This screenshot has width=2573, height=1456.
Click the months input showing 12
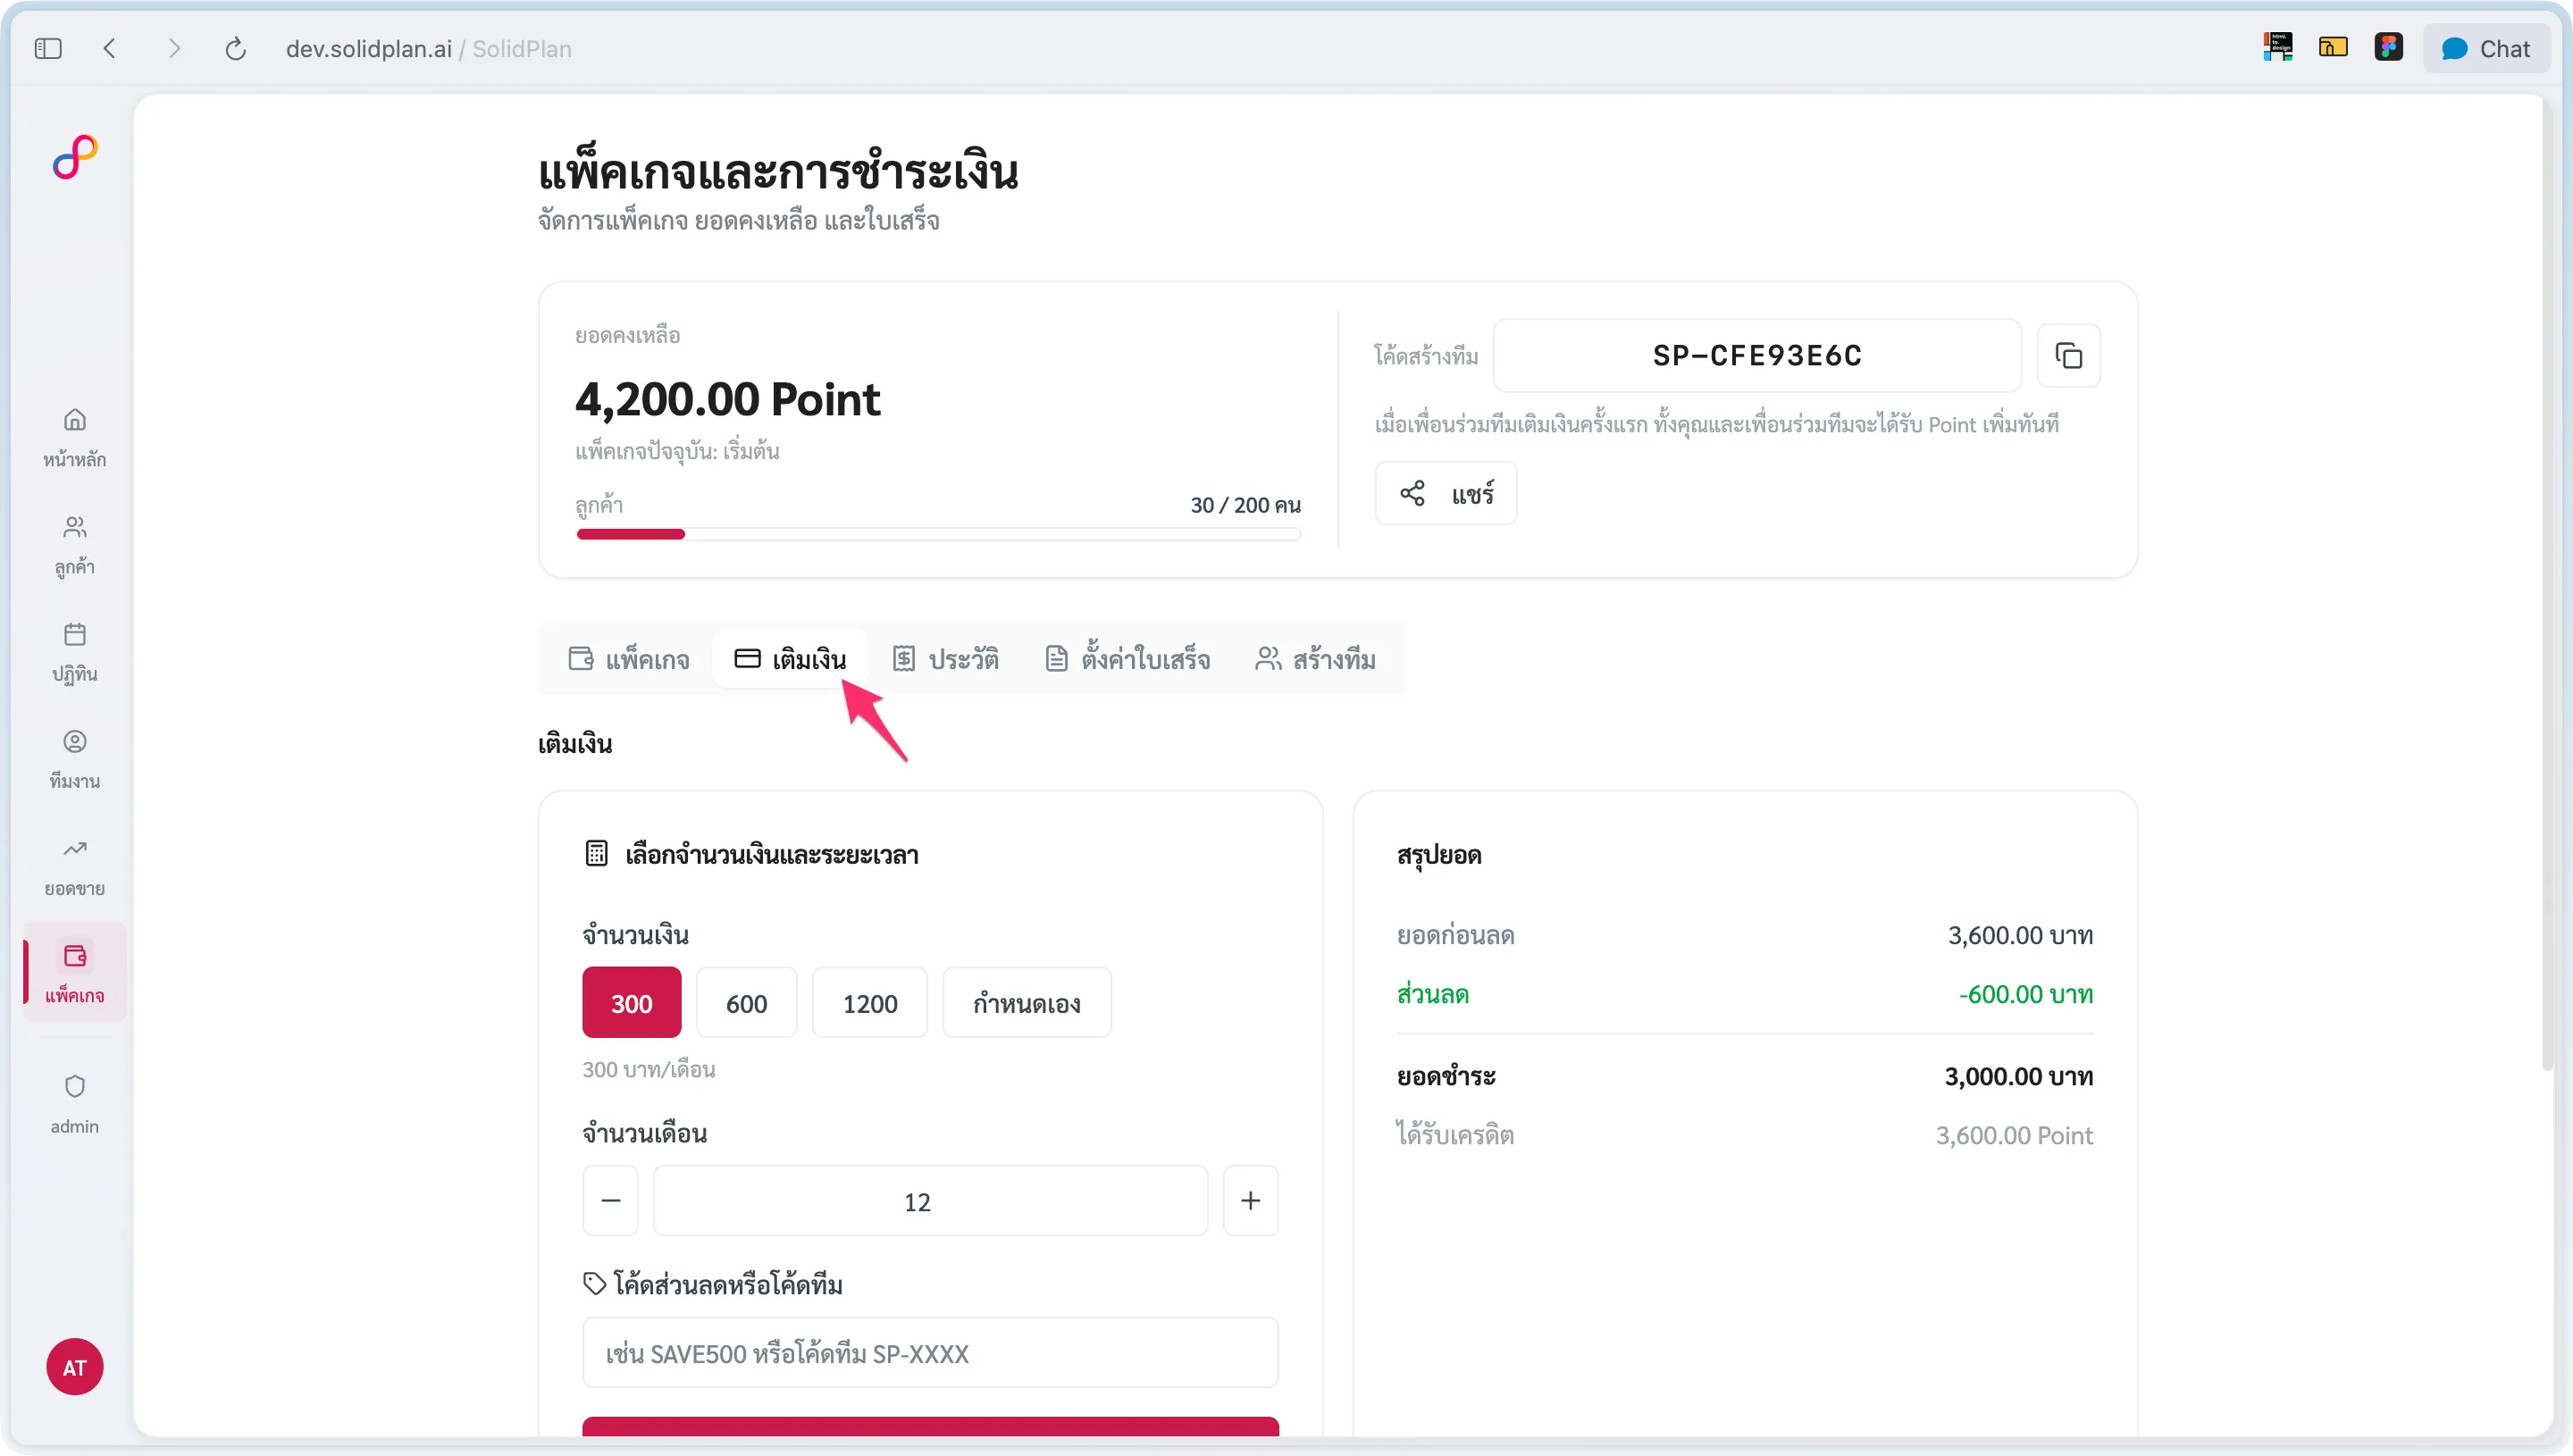click(x=930, y=1200)
